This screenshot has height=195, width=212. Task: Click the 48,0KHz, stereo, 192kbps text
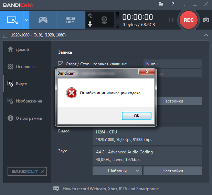click(x=118, y=160)
